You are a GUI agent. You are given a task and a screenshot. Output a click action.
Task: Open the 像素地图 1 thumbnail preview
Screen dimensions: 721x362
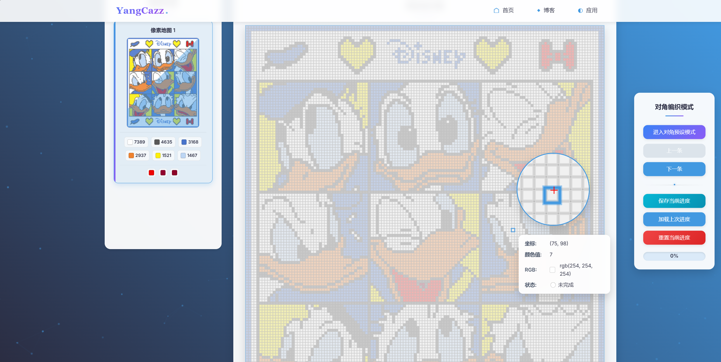pyautogui.click(x=163, y=83)
